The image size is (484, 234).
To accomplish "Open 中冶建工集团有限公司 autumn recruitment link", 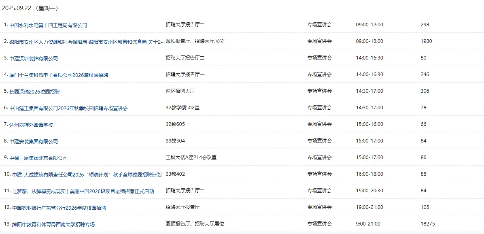I will point(68,108).
